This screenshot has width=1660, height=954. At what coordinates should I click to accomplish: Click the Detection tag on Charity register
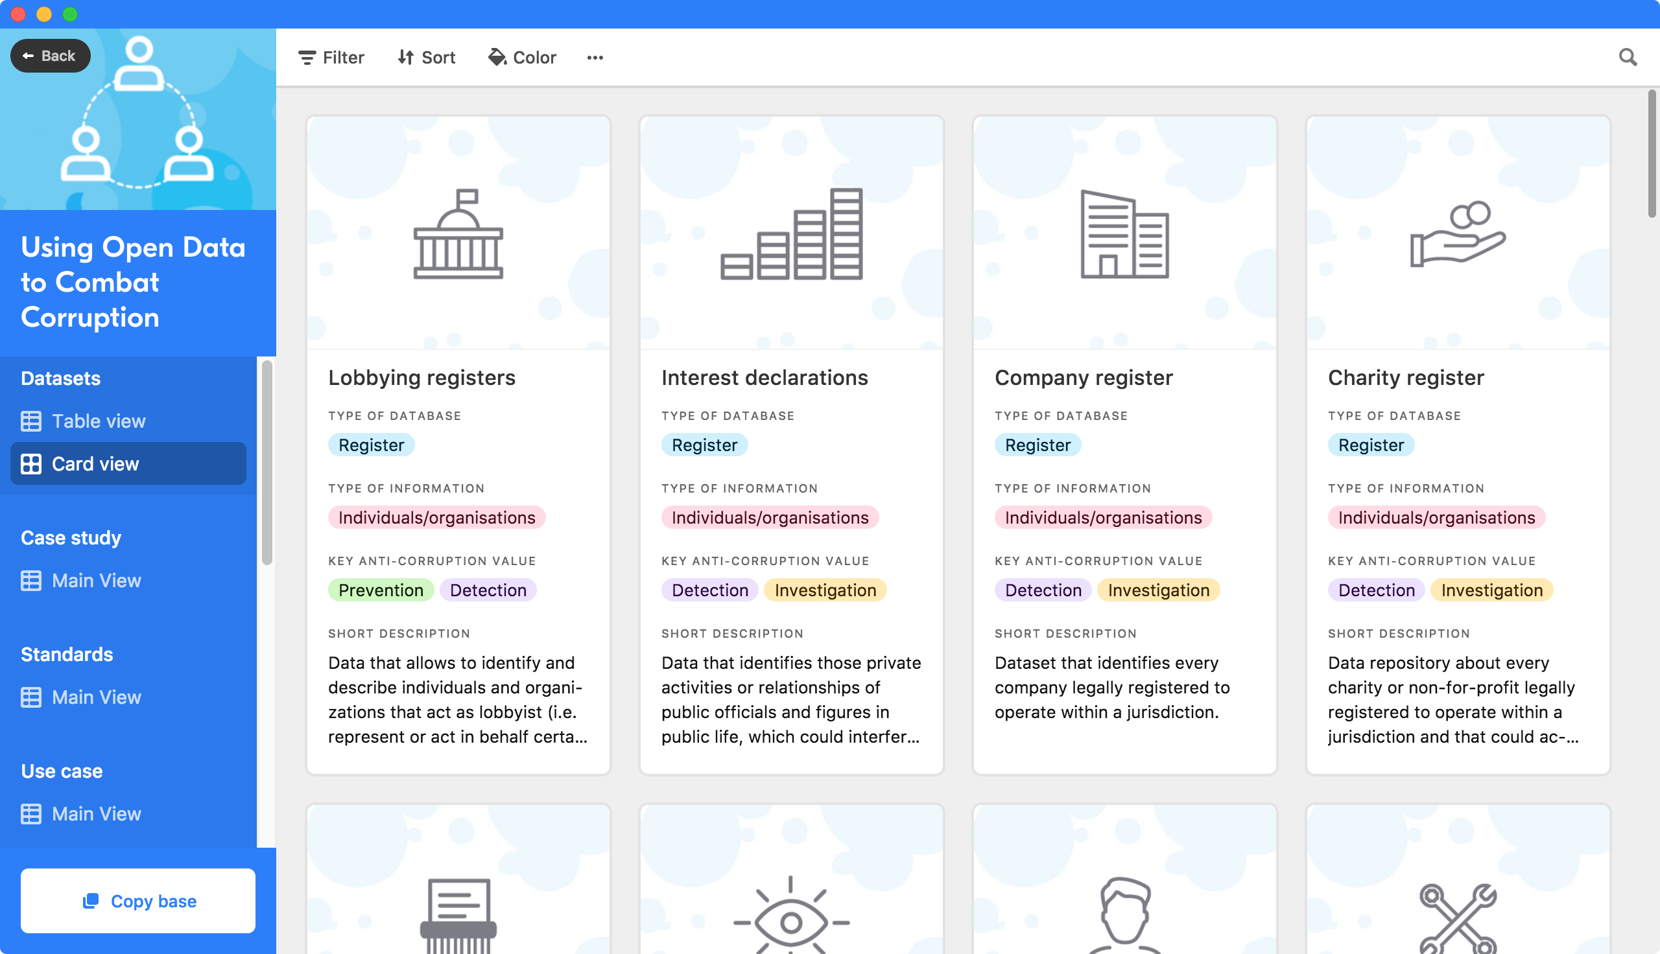click(1376, 590)
